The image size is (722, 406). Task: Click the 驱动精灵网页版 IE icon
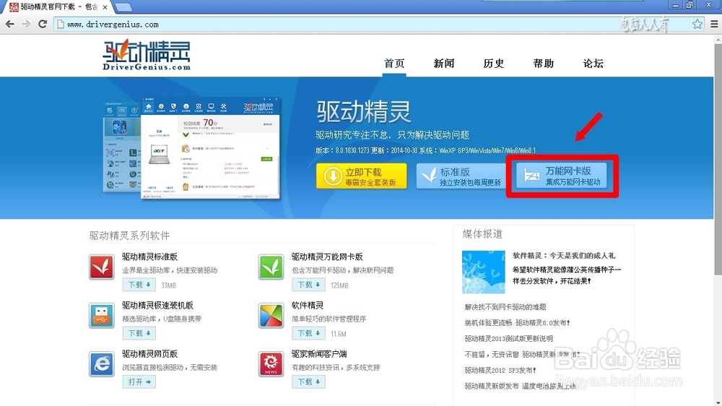coord(102,364)
